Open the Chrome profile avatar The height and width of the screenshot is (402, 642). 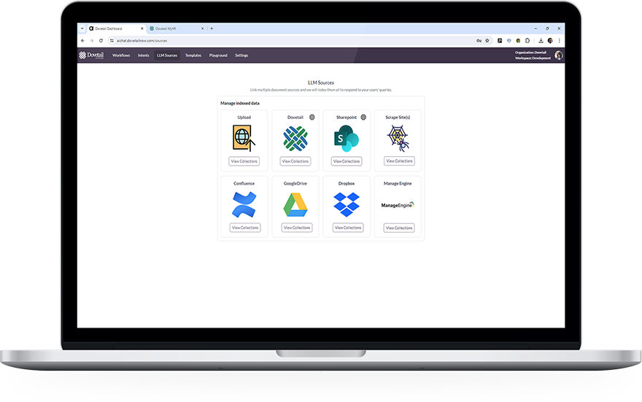tap(550, 41)
